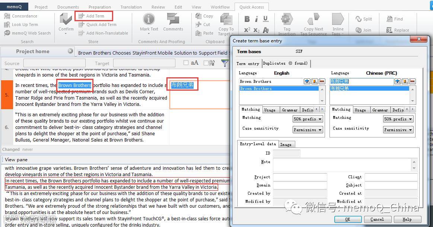The image size is (433, 227).
Task: Open the Review ribbon tab
Action: (158, 7)
